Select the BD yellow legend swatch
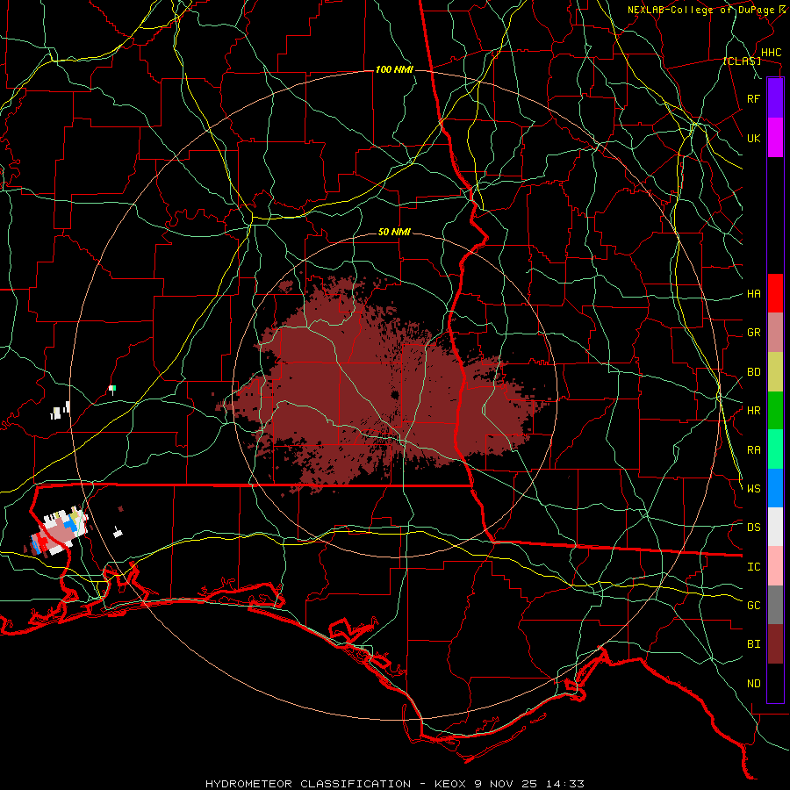This screenshot has width=790, height=790. (775, 372)
